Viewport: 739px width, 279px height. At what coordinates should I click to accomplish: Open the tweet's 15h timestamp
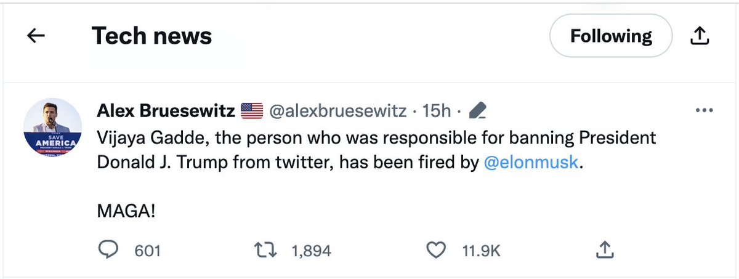coord(437,111)
